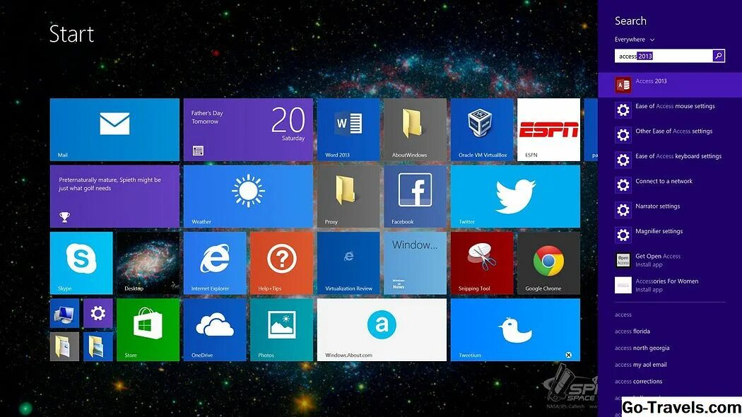Launch the Twitter tile
742x417 pixels.
click(515, 196)
